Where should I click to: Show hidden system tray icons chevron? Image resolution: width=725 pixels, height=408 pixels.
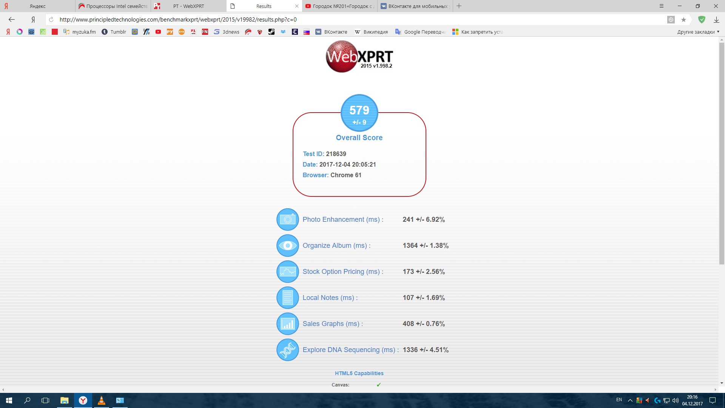coord(630,400)
